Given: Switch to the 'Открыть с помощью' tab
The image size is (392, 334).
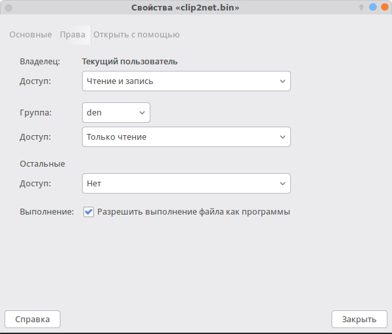Looking at the screenshot, I should click(137, 35).
